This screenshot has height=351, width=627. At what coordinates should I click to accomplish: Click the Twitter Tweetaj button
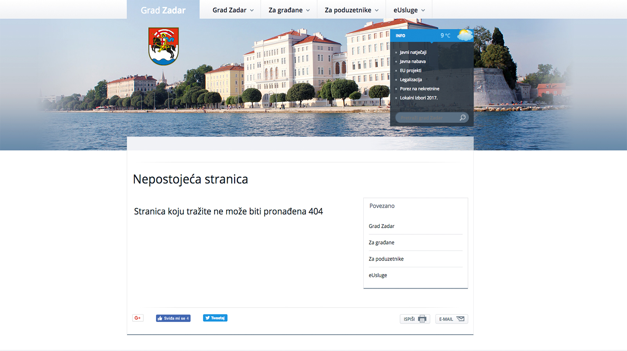pyautogui.click(x=215, y=318)
